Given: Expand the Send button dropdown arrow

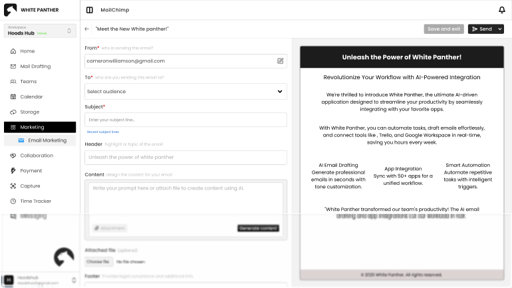Looking at the screenshot, I should pyautogui.click(x=500, y=29).
